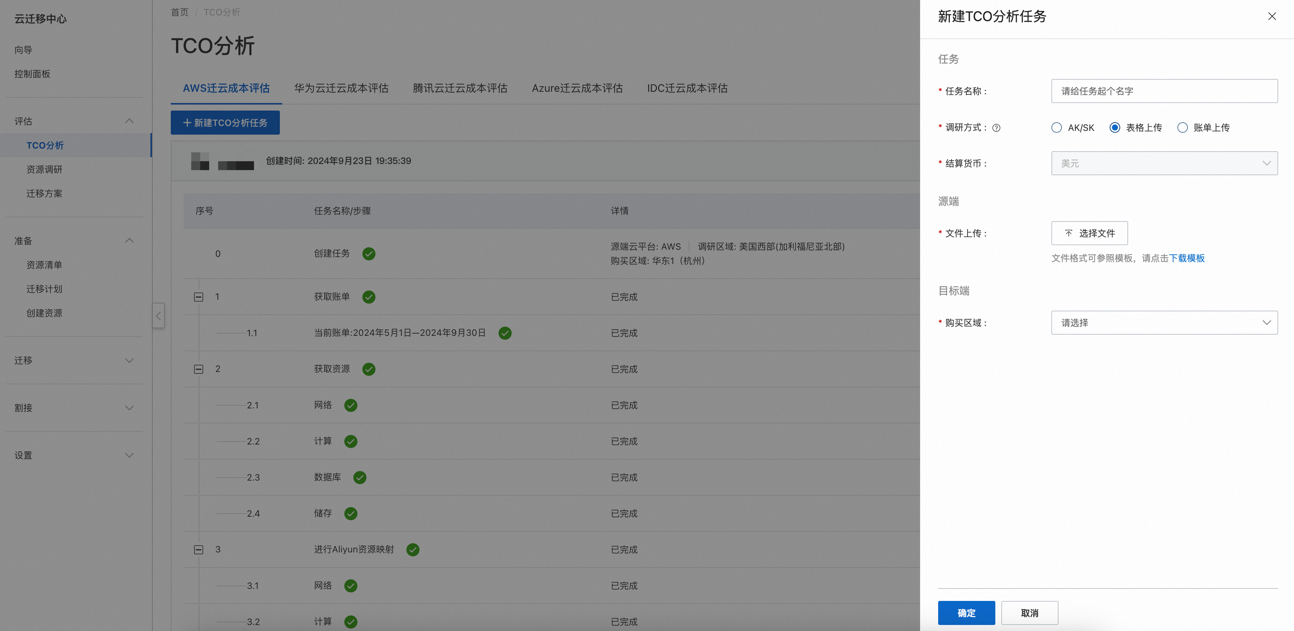Viewport: 1294px width, 631px height.
Task: Click checkmark in row 2.4 储存
Action: click(x=351, y=514)
